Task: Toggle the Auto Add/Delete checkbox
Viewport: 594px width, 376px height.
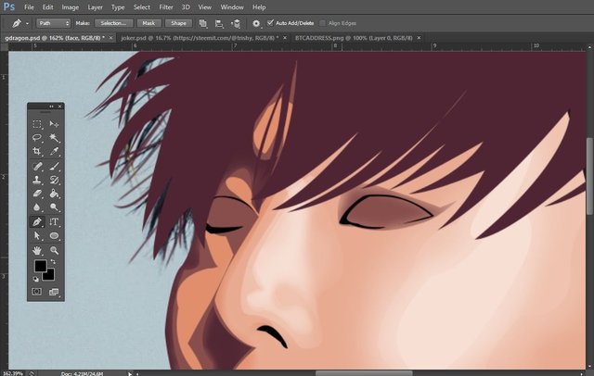Action: click(x=270, y=21)
